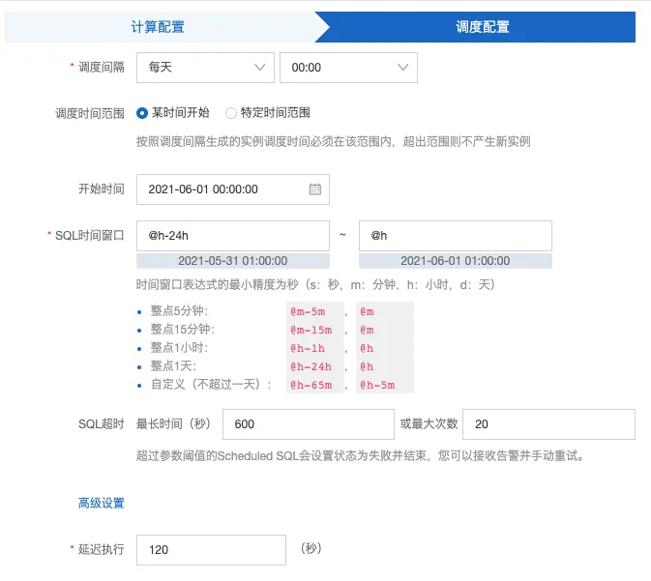Click the SQL window start field @h-24h
Image resolution: width=651 pixels, height=581 pixels.
233,236
